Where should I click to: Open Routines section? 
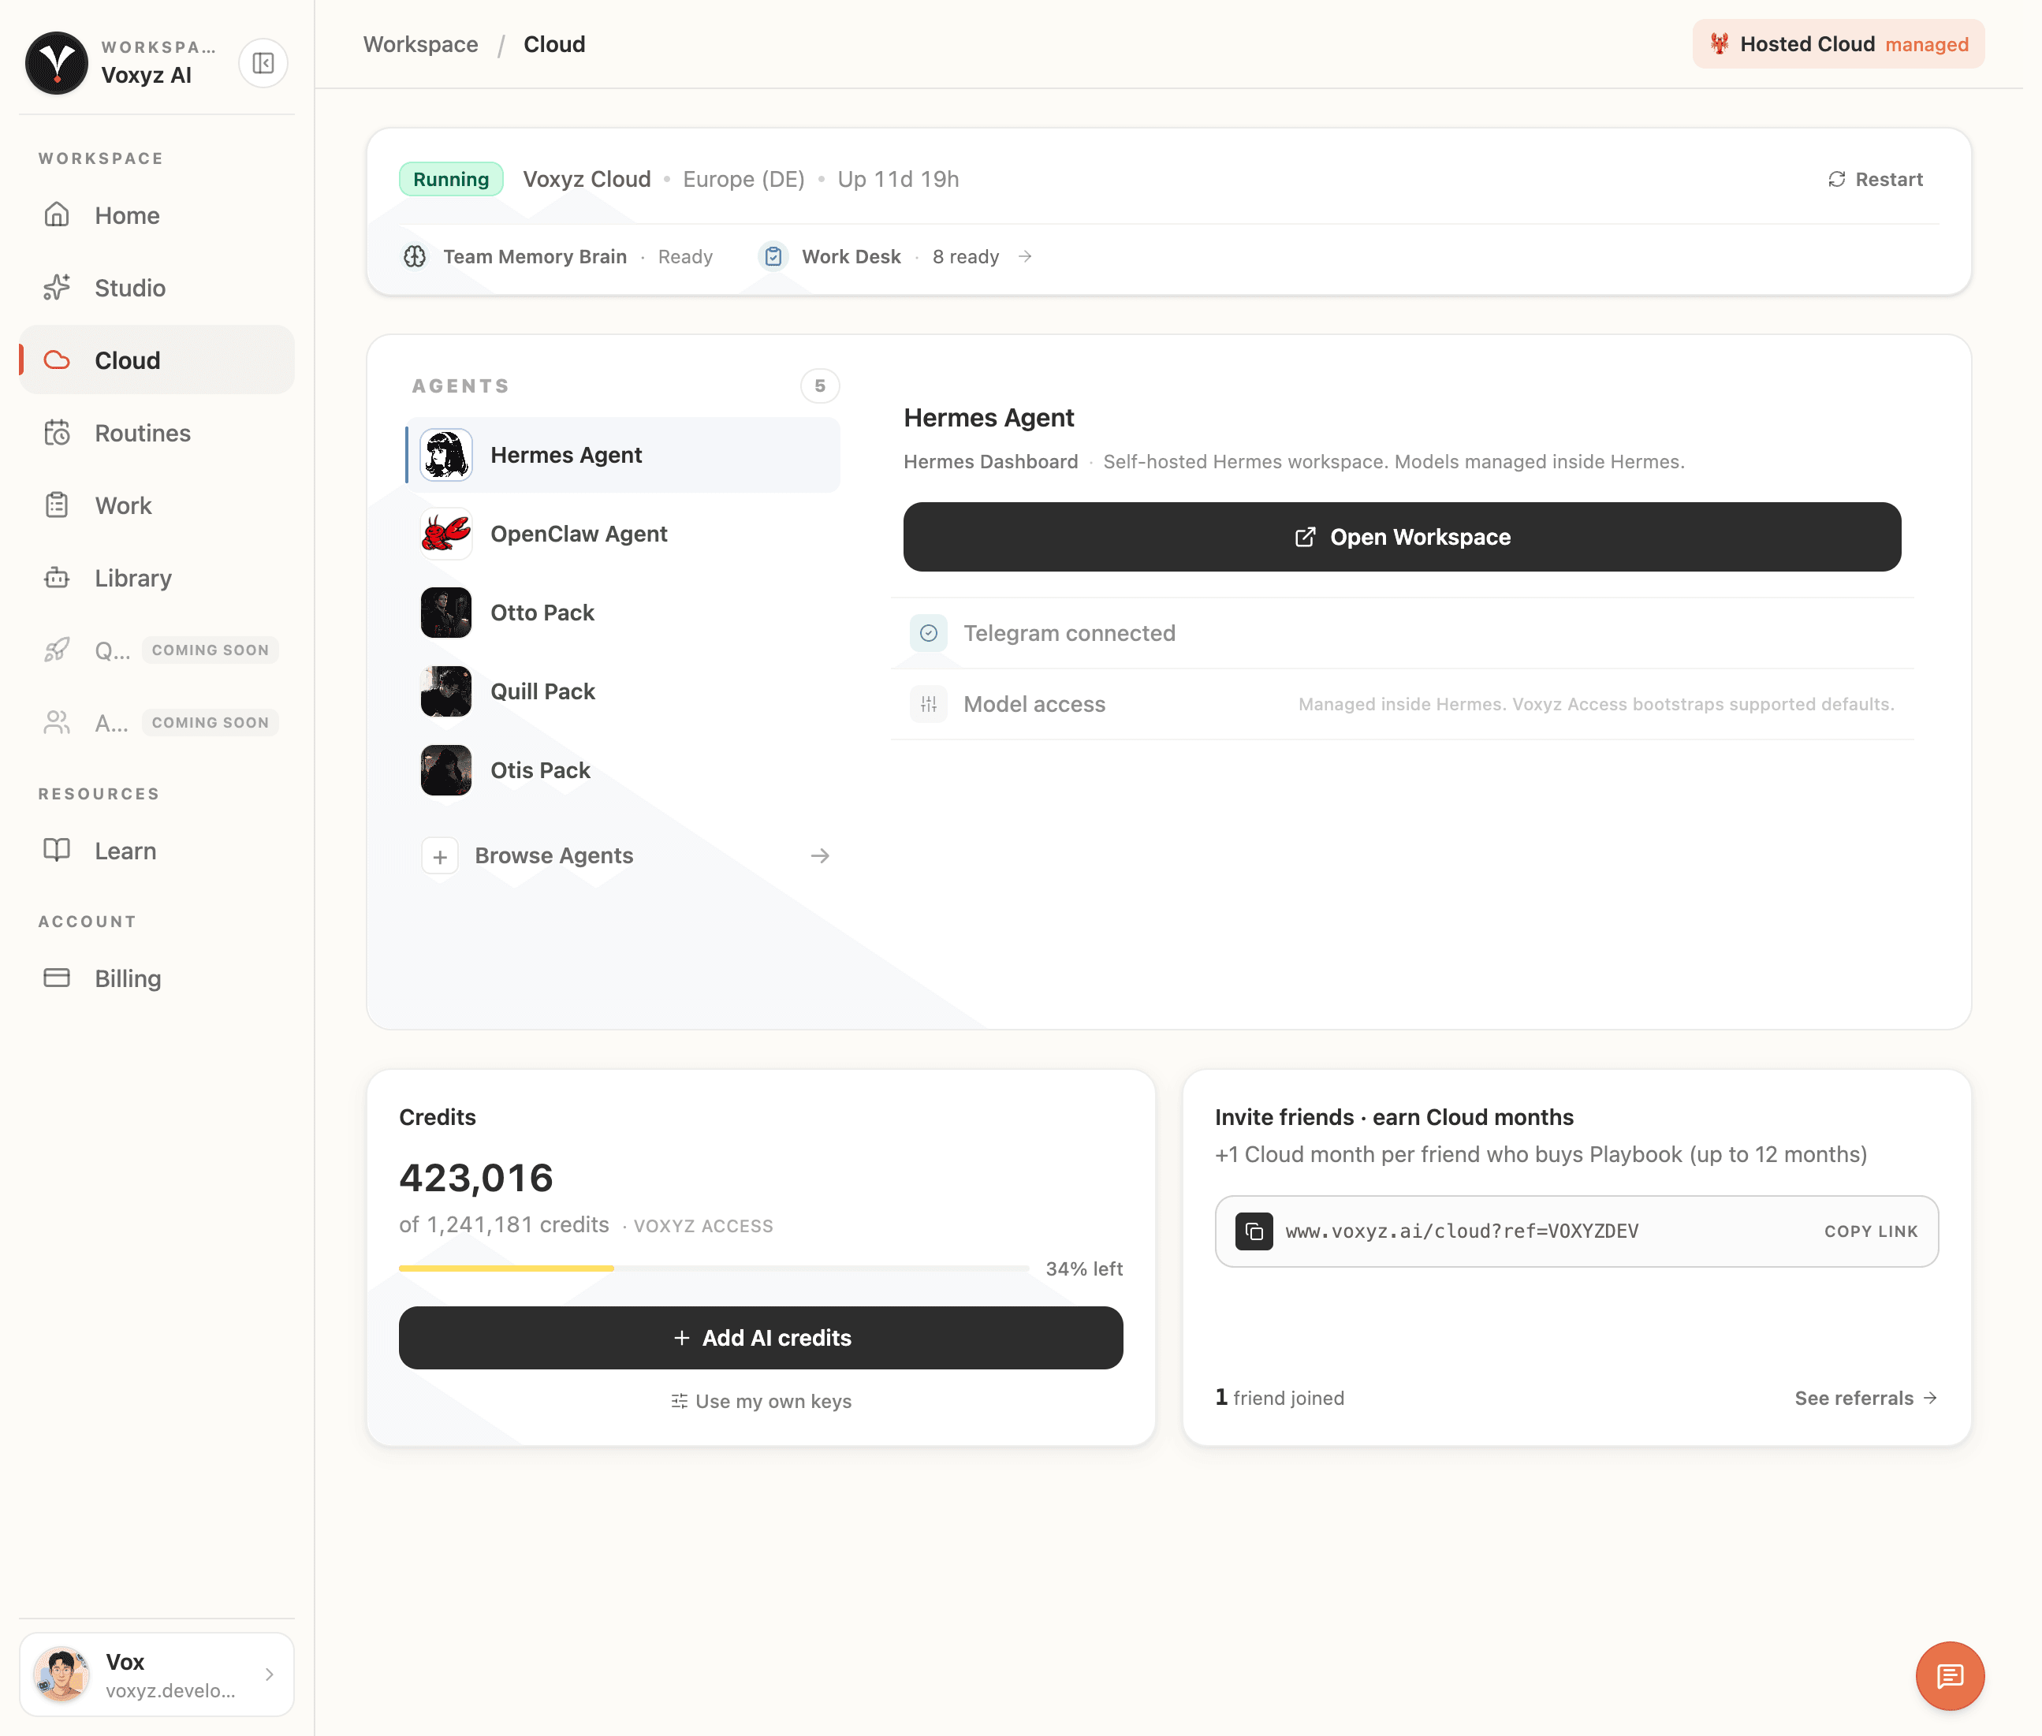(156, 433)
